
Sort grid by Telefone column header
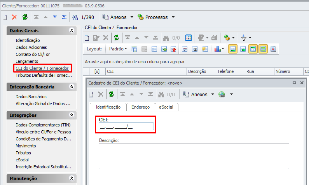click(230, 71)
